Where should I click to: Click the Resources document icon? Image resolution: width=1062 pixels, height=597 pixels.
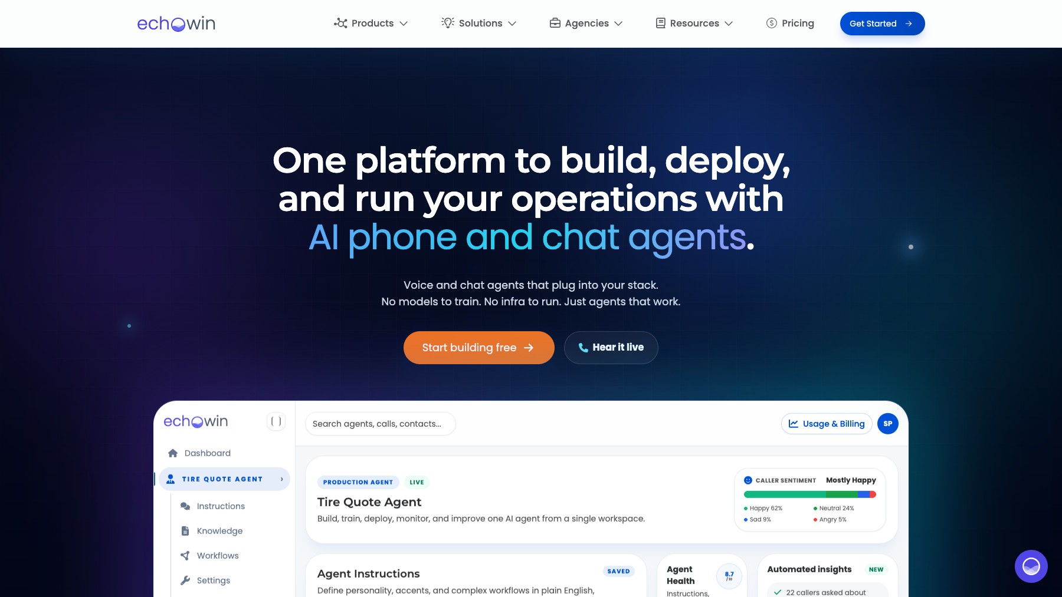click(x=661, y=23)
